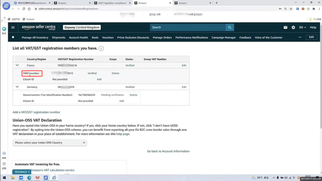Show hidden system tray icons
This screenshot has height=181, width=322.
coord(273,178)
